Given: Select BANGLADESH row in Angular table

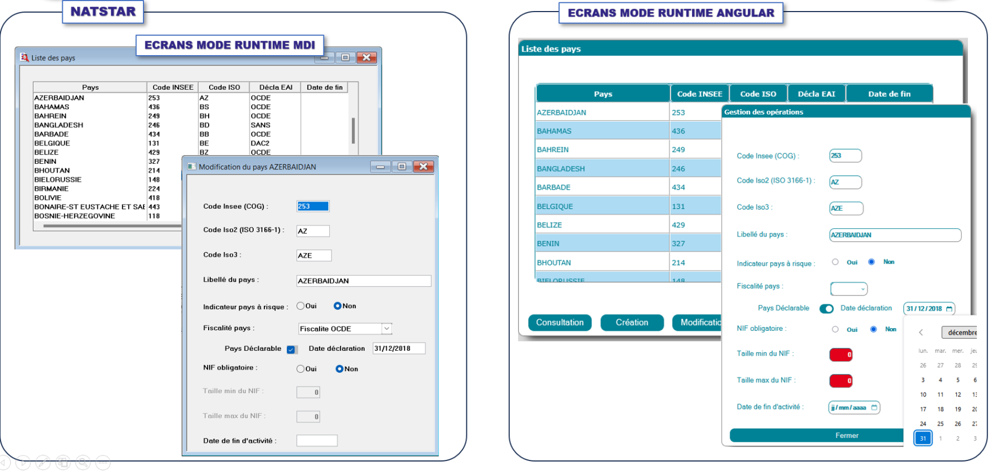Looking at the screenshot, I should coord(628,169).
